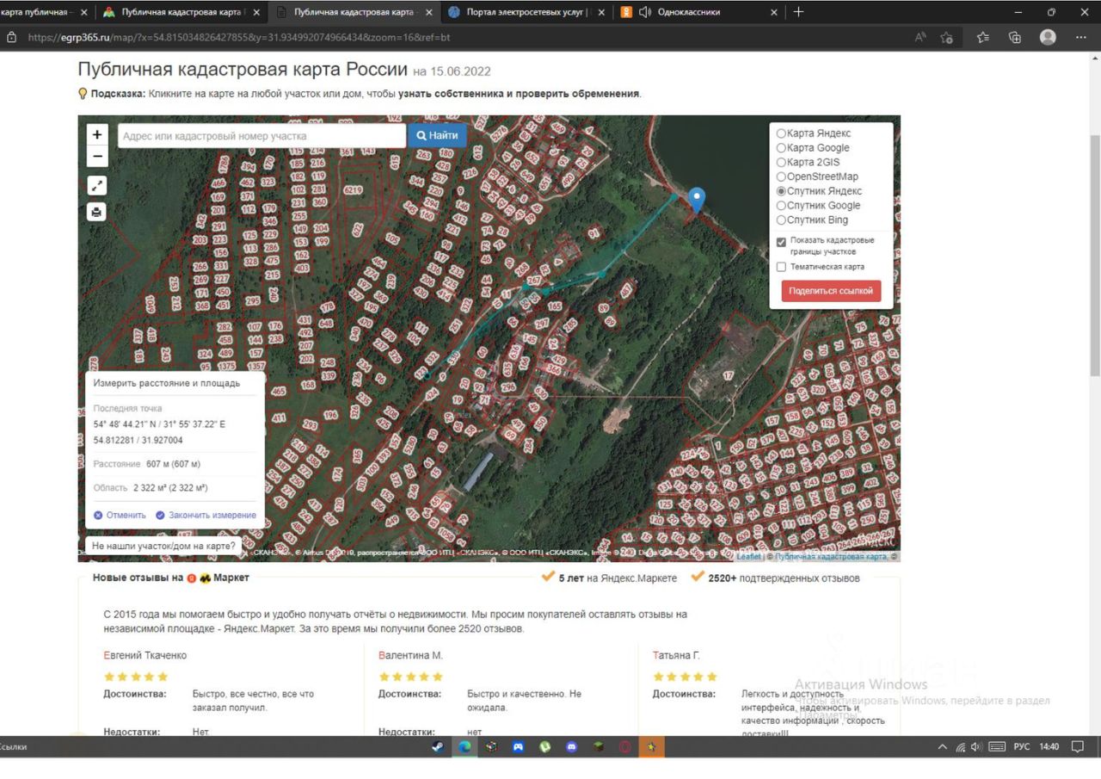The height and width of the screenshot is (779, 1101).
Task: Click Отменить measurement link
Action: (x=120, y=515)
